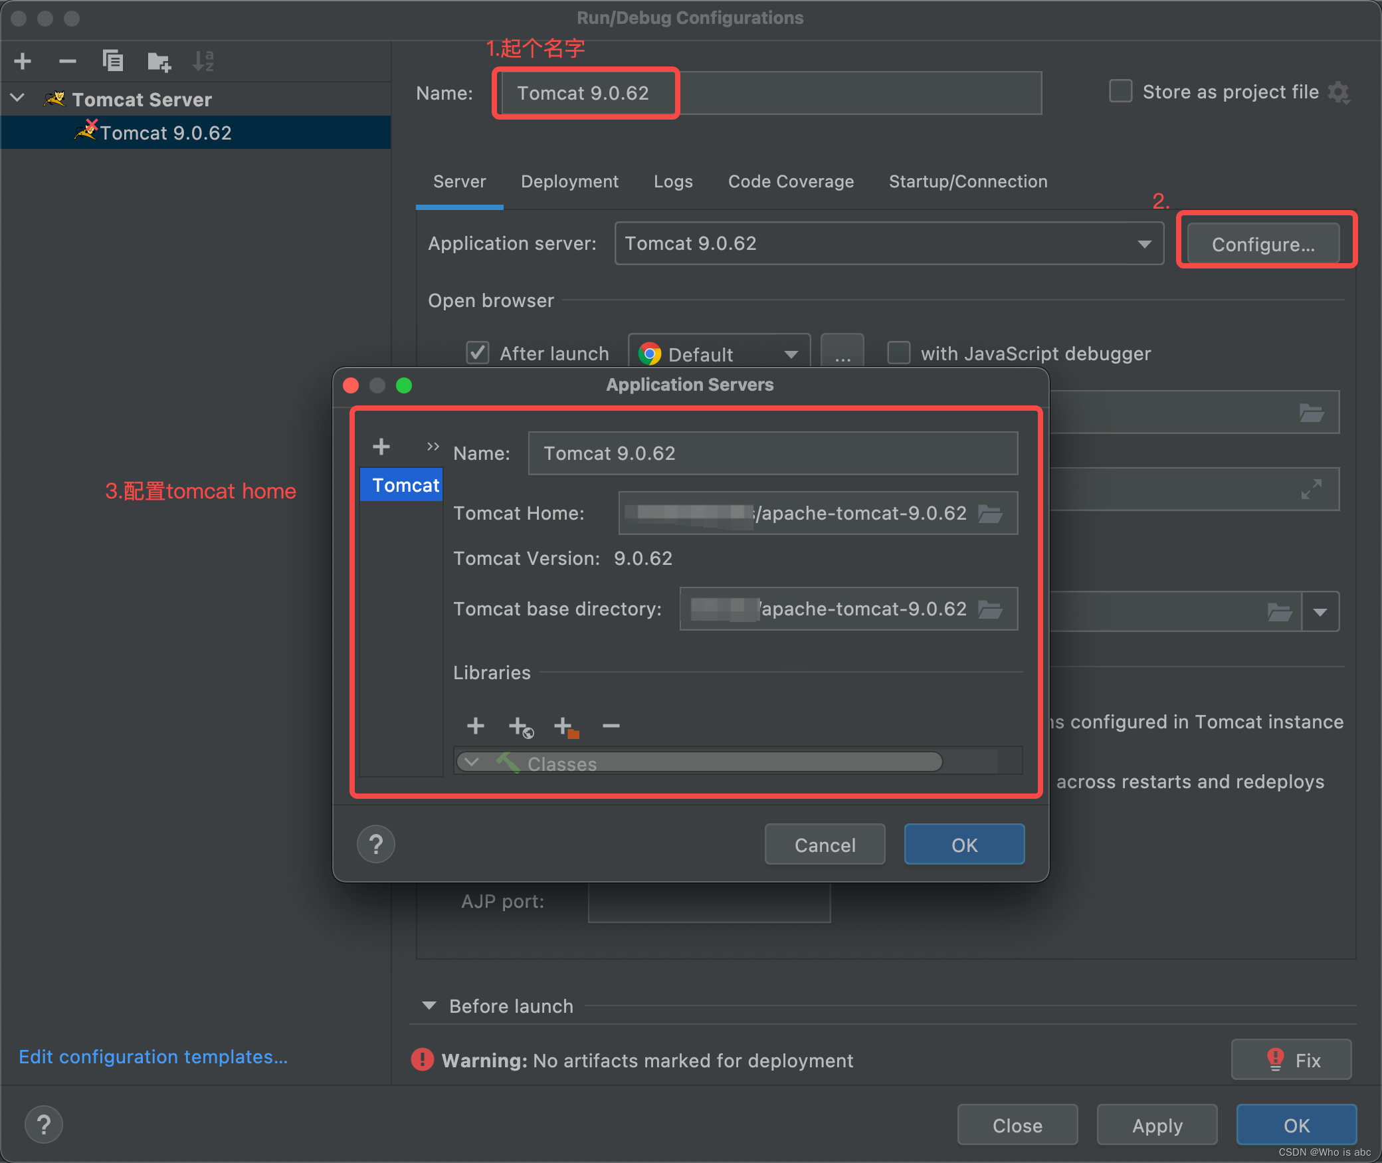Click the Remove Configuration minus icon
Image resolution: width=1382 pixels, height=1163 pixels.
pyautogui.click(x=67, y=61)
